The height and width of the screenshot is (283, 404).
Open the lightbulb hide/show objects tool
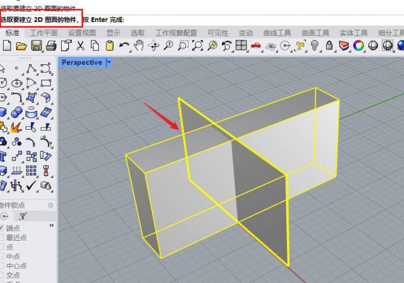315,46
